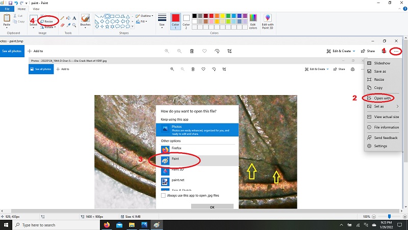The image size is (408, 230).
Task: Activate Color 2 background selector
Action: pos(186,21)
